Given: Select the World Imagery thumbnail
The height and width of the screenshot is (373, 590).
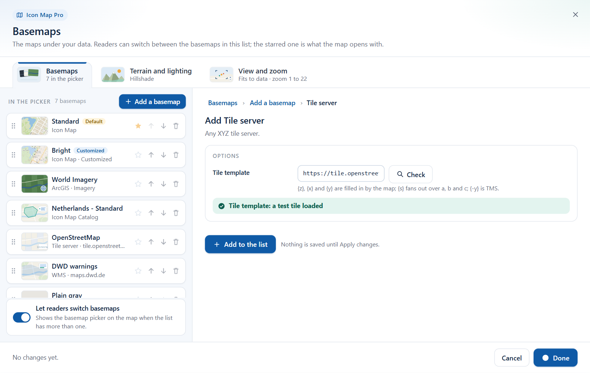Looking at the screenshot, I should pos(35,184).
